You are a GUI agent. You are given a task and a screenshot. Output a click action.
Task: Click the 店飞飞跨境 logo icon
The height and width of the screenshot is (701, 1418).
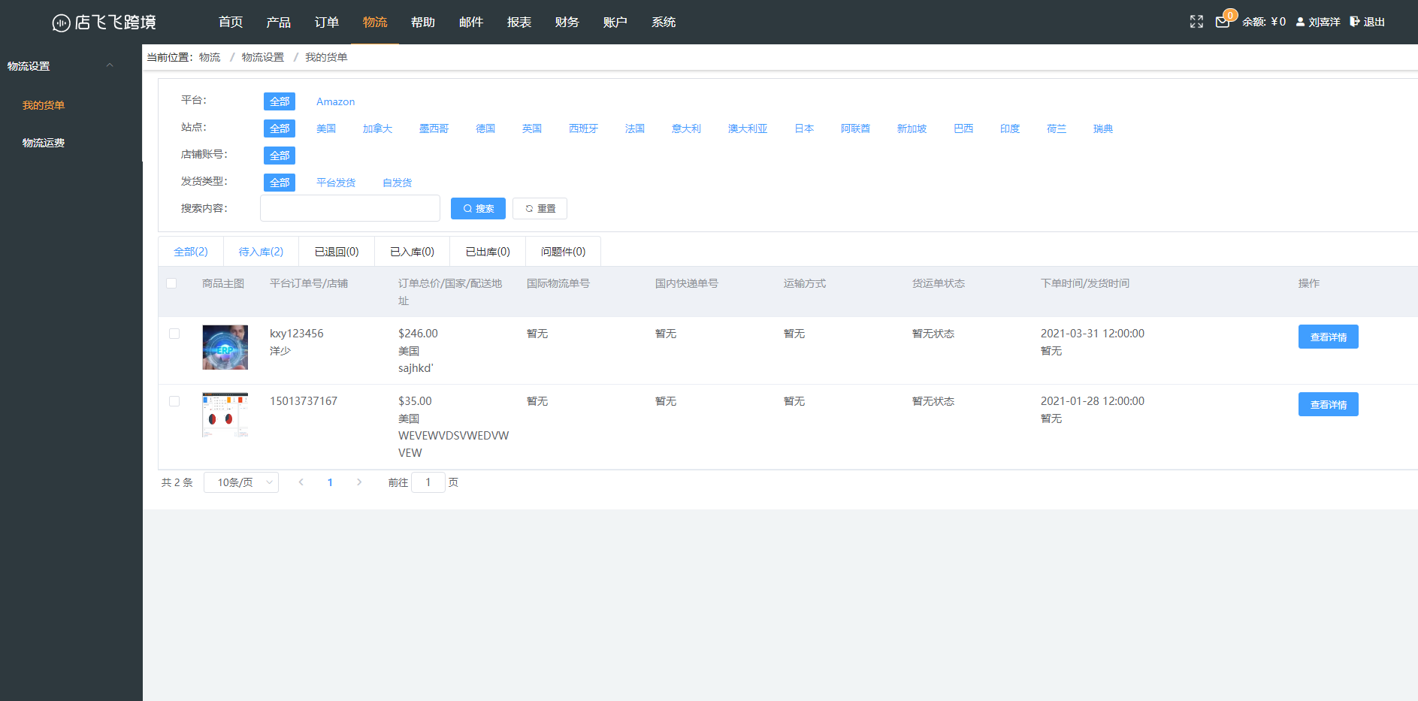pos(61,23)
